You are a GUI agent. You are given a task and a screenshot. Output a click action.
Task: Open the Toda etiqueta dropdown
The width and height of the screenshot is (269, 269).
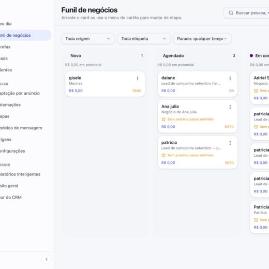pos(144,39)
